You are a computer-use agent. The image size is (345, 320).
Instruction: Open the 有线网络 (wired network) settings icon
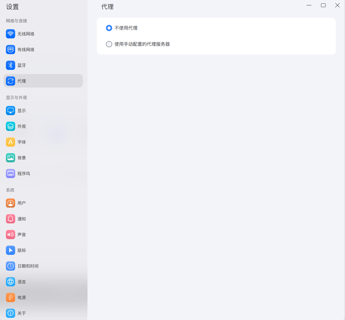pyautogui.click(x=10, y=49)
